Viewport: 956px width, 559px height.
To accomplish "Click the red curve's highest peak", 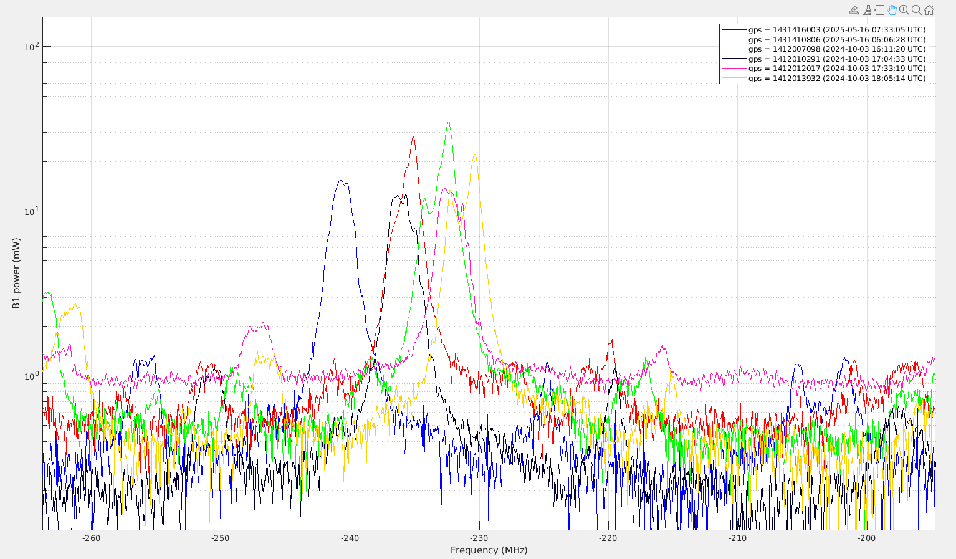I will click(x=413, y=137).
